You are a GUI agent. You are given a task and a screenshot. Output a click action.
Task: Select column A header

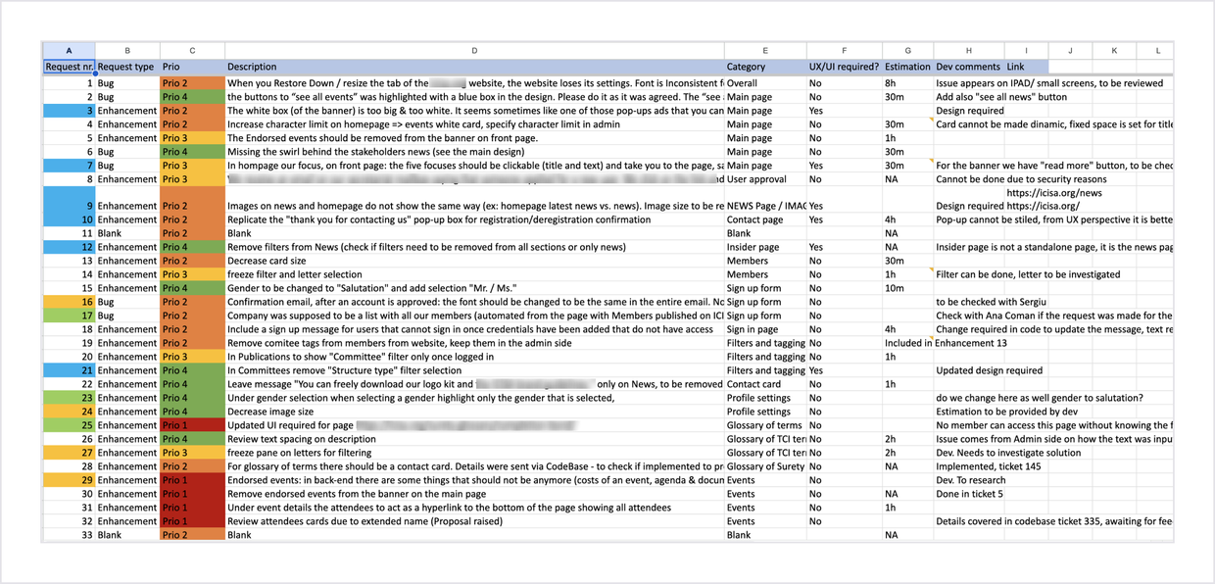point(69,50)
